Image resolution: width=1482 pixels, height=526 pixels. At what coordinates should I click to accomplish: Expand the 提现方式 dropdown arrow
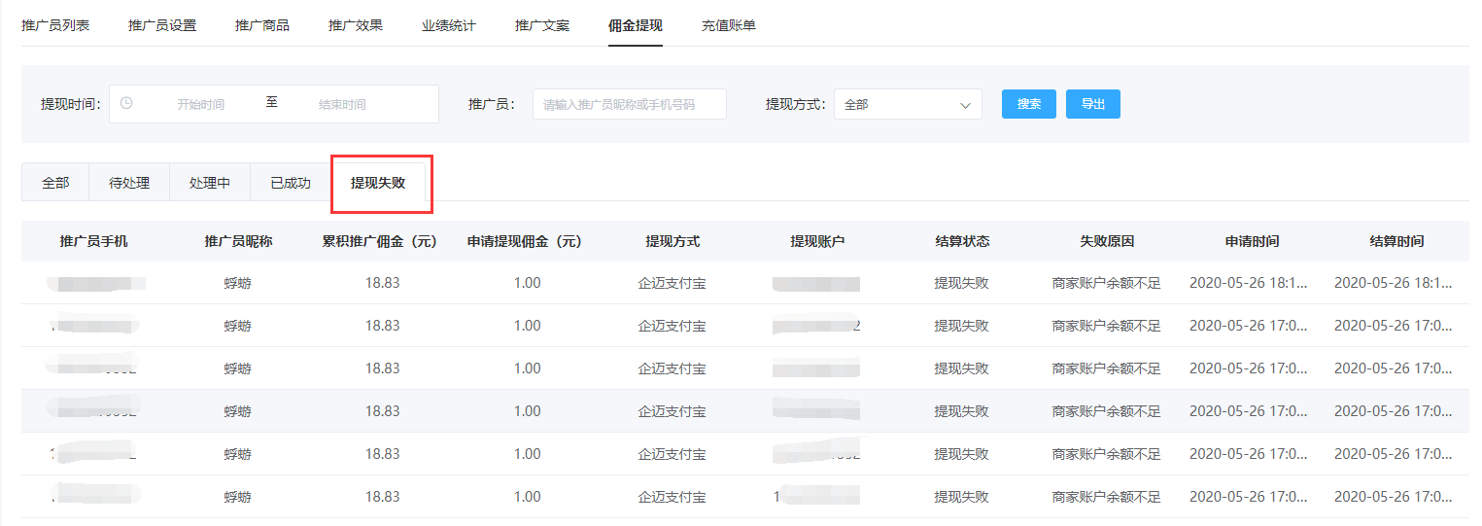pyautogui.click(x=965, y=104)
